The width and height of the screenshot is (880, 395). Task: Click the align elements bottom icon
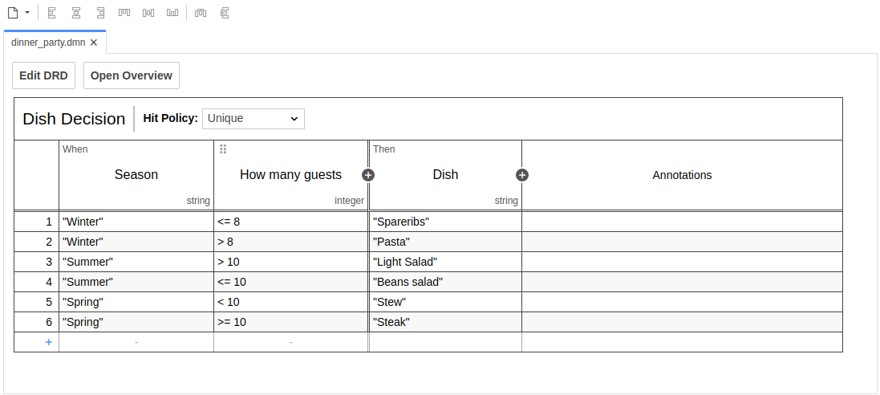click(x=172, y=13)
